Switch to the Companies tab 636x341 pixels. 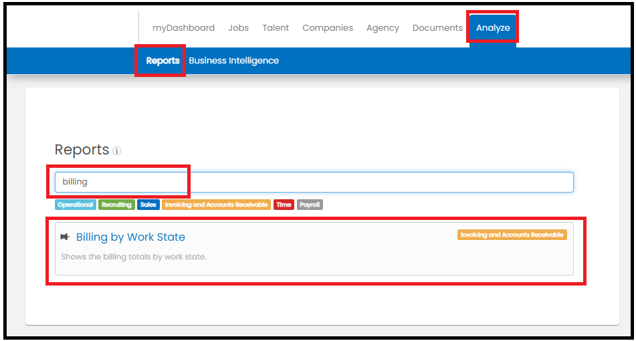click(327, 28)
